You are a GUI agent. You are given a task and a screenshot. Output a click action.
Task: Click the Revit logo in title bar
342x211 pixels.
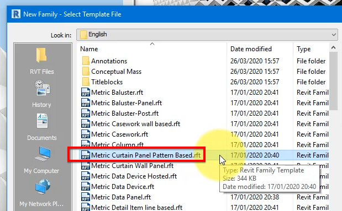coord(15,14)
